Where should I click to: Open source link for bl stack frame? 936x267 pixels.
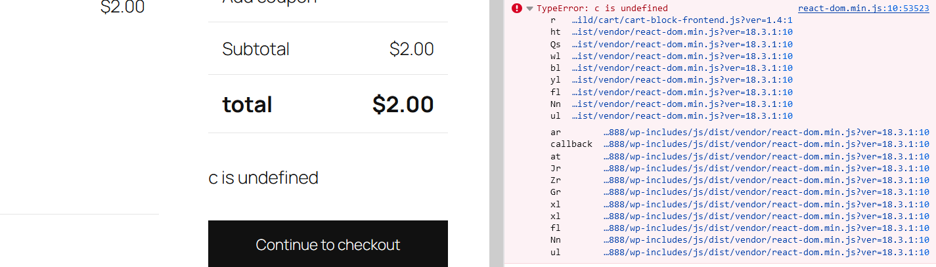pyautogui.click(x=682, y=68)
